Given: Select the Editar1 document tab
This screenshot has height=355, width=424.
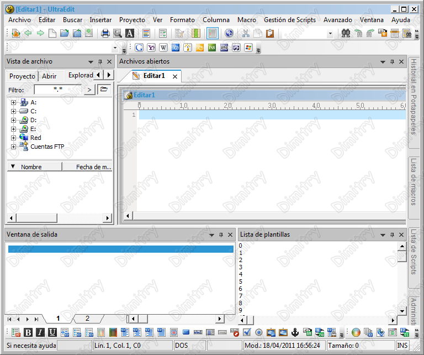Looking at the screenshot, I should point(154,76).
